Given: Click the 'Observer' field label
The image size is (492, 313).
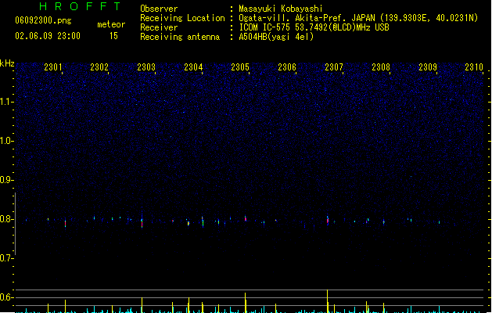Looking at the screenshot, I should pos(159,9).
